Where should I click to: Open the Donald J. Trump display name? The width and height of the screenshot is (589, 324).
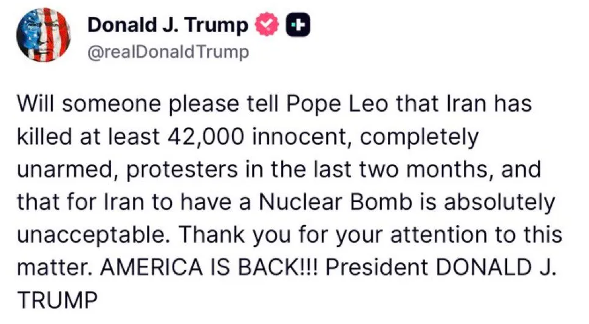(168, 25)
